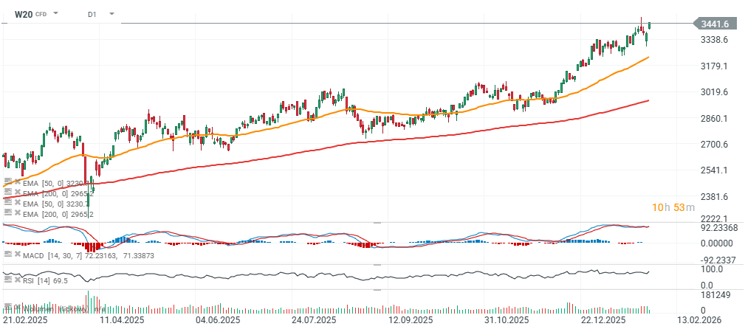Click the 10h 53m candle countdown timer

click(x=672, y=207)
